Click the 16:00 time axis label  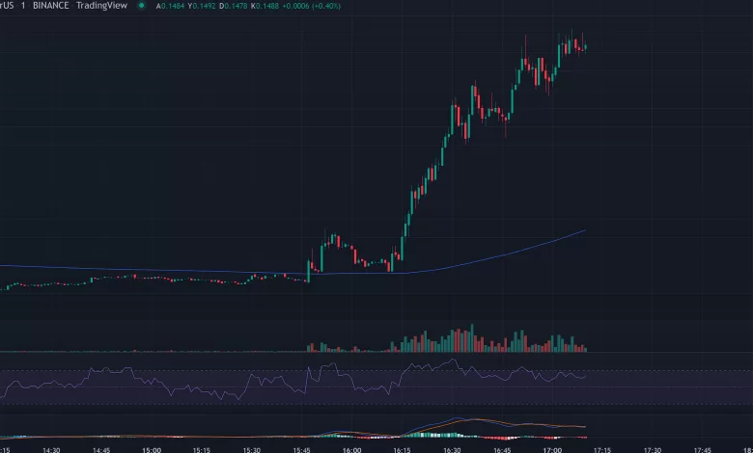click(x=351, y=448)
